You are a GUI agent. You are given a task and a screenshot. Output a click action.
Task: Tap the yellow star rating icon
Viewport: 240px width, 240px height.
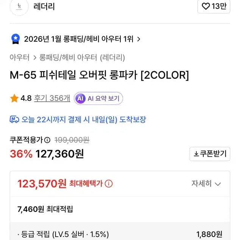pos(14,98)
